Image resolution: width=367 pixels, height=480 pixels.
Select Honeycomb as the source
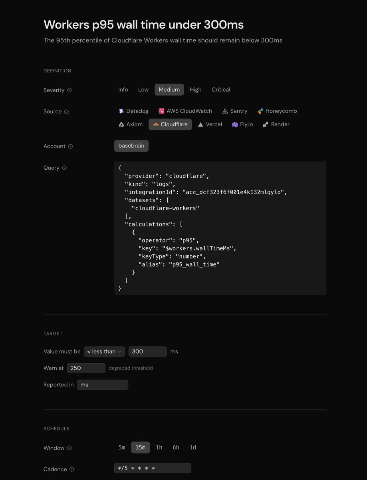click(277, 111)
